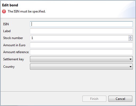Screen dimensions: 136x106
Task: Click the Amount reference label text
Action: click(16, 52)
